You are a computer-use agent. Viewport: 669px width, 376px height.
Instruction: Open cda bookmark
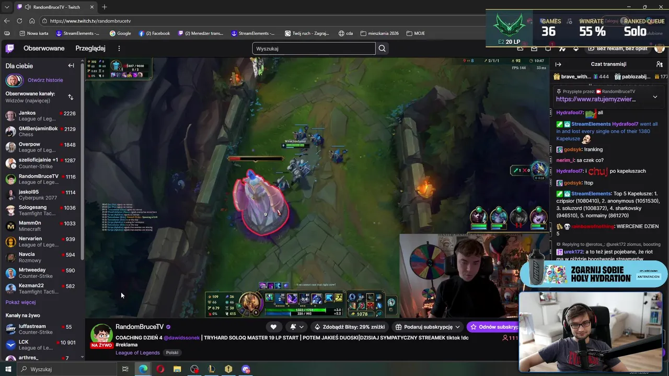coord(345,33)
